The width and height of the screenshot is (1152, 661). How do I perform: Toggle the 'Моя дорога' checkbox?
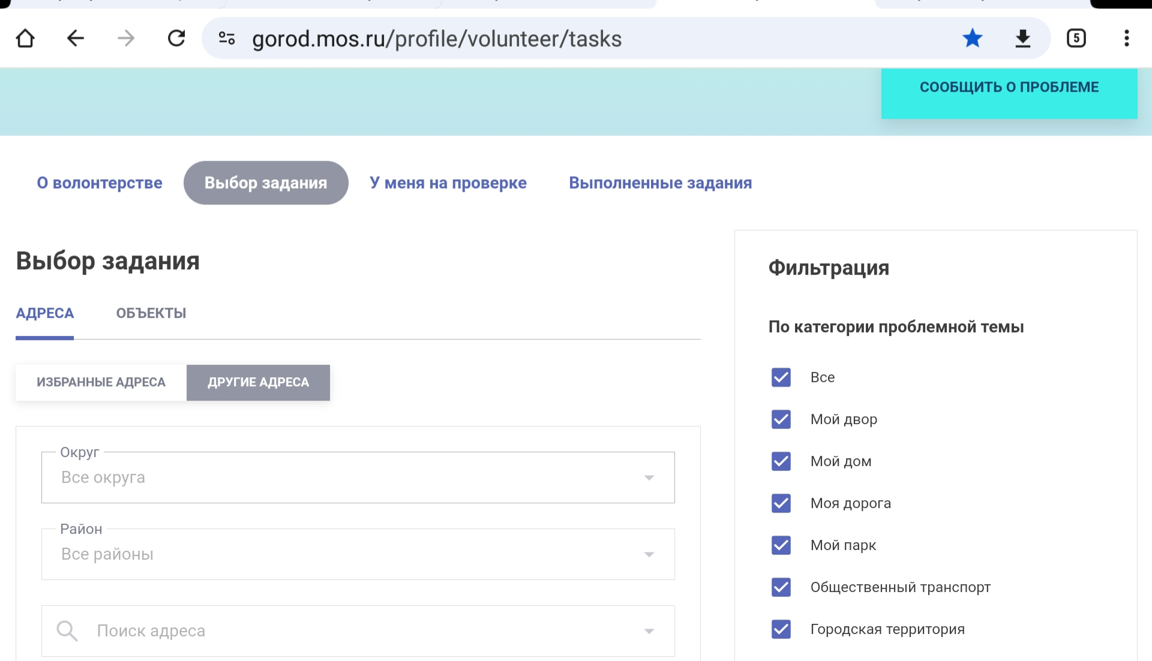pyautogui.click(x=781, y=503)
